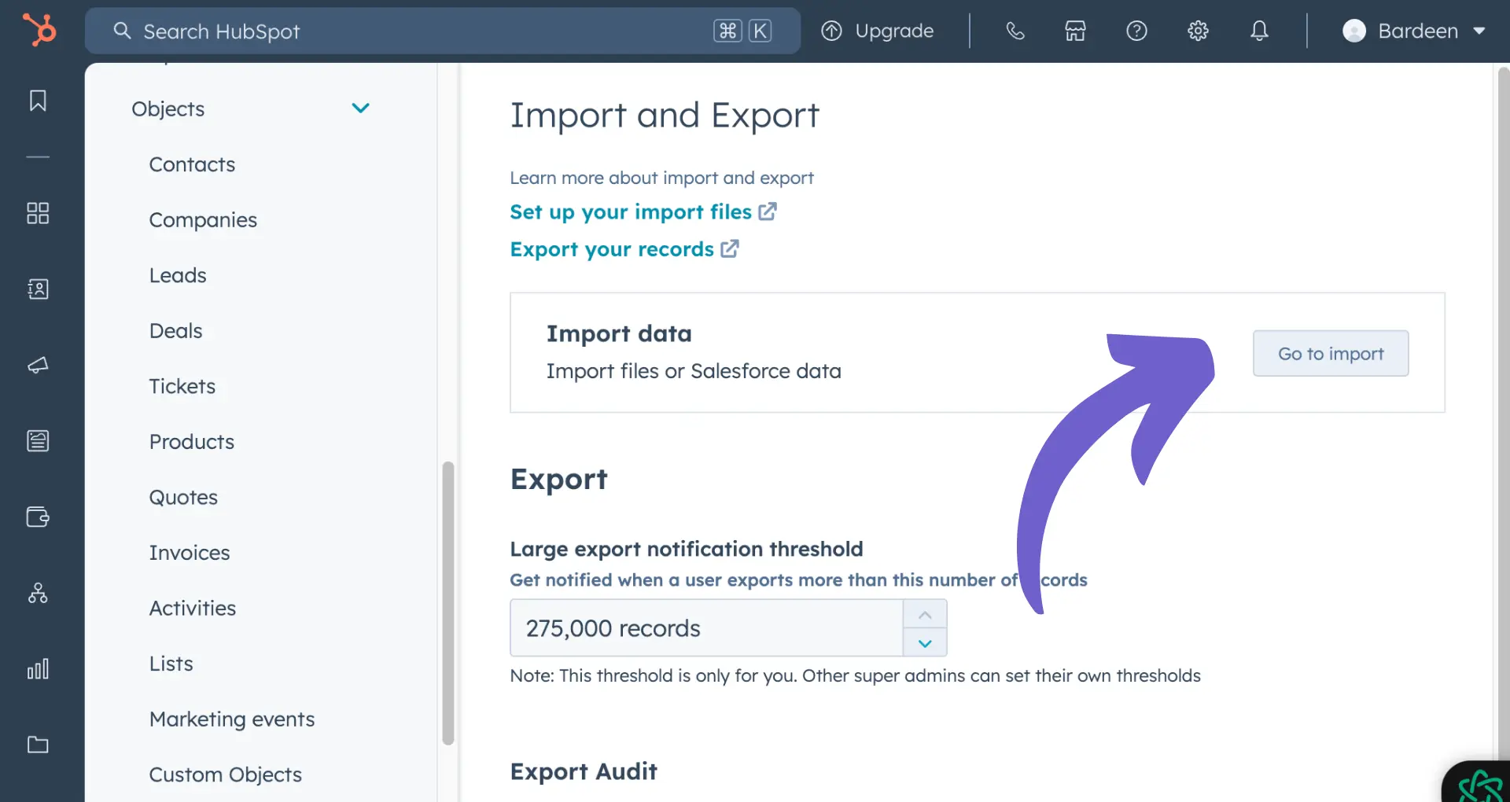Click the 275,000 records threshold field
This screenshot has width=1510, height=802.
click(x=706, y=627)
